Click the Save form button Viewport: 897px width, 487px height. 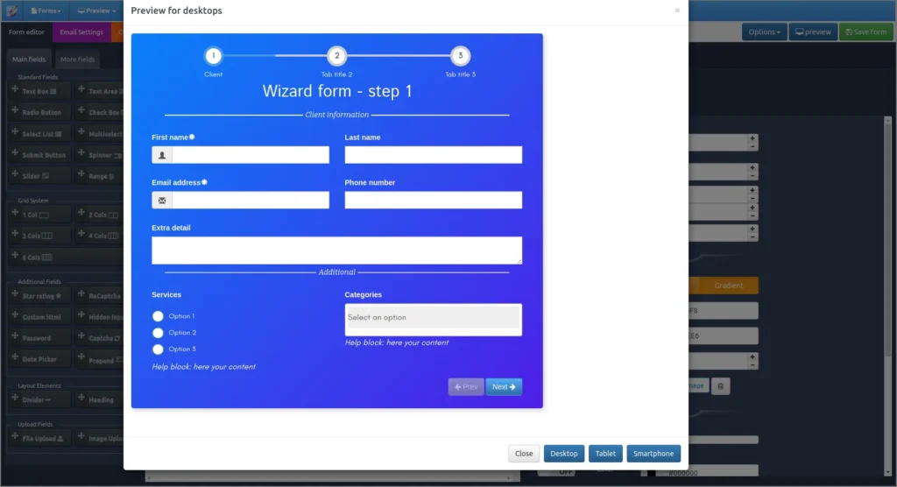click(866, 32)
